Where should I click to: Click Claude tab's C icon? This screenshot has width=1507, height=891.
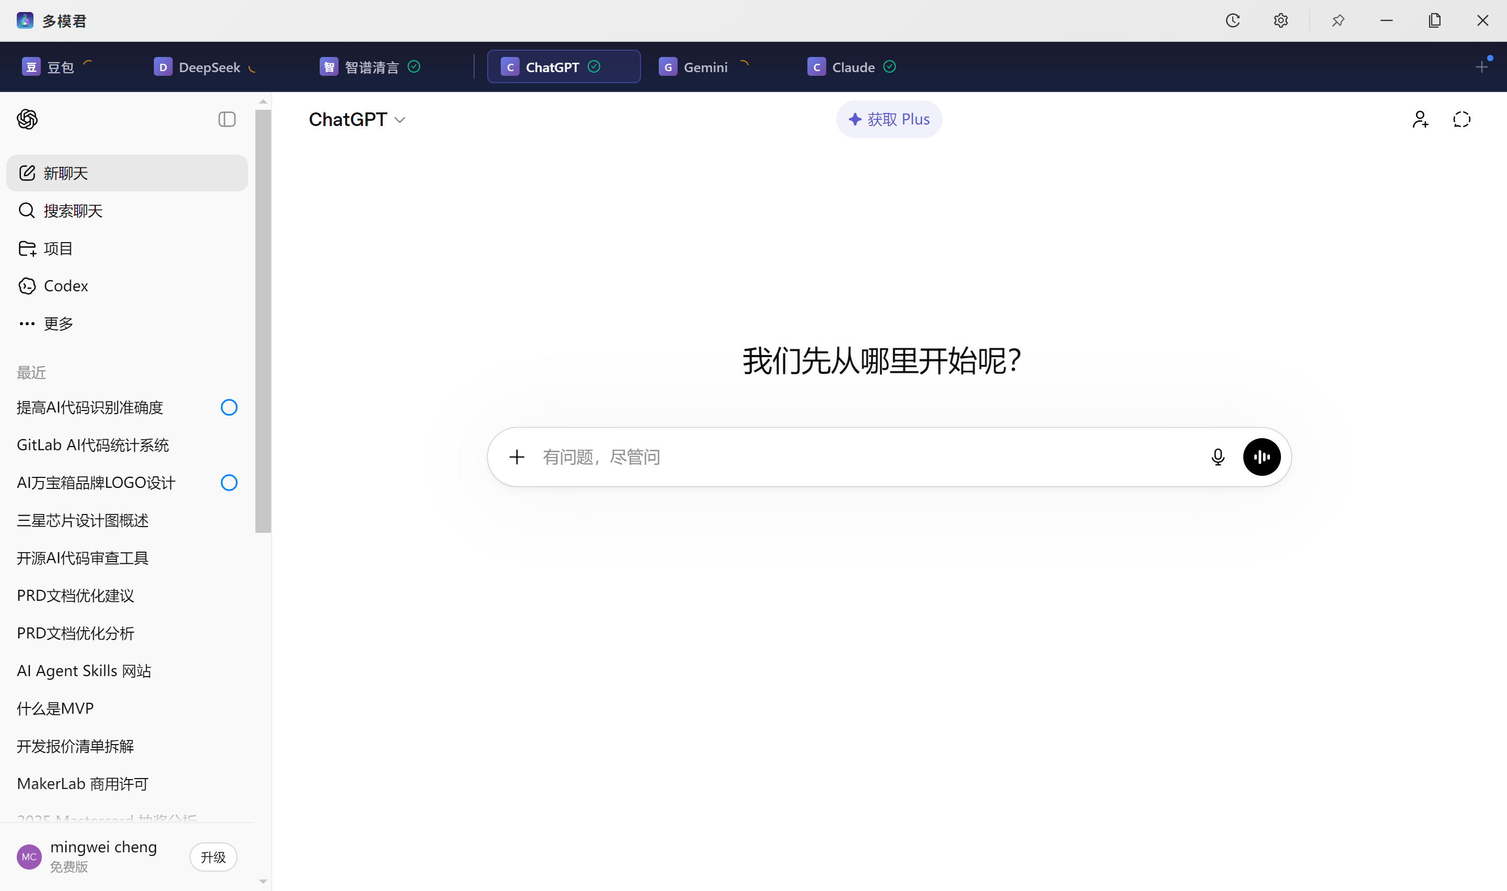coord(816,66)
